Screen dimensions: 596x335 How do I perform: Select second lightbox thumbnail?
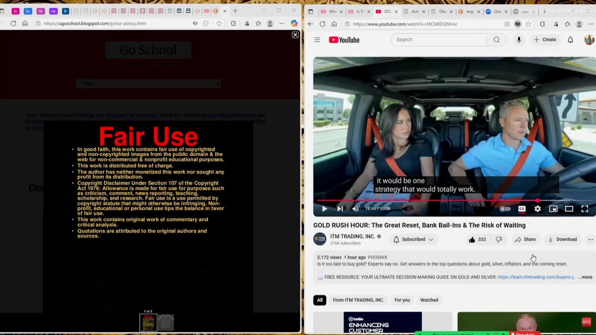click(166, 322)
